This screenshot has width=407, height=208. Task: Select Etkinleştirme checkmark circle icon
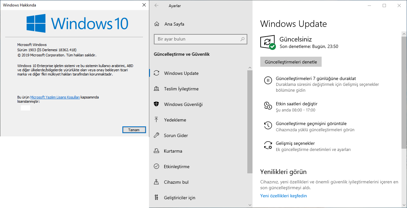(156, 167)
